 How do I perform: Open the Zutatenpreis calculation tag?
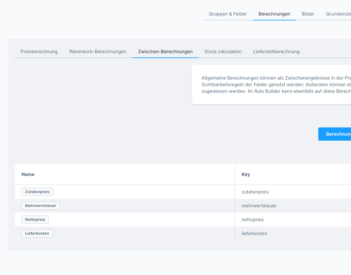click(x=37, y=192)
